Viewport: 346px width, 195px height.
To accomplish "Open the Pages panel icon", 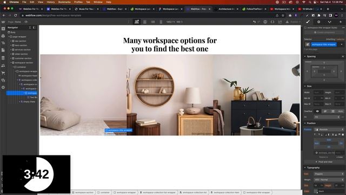I will pyautogui.click(x=3, y=50).
